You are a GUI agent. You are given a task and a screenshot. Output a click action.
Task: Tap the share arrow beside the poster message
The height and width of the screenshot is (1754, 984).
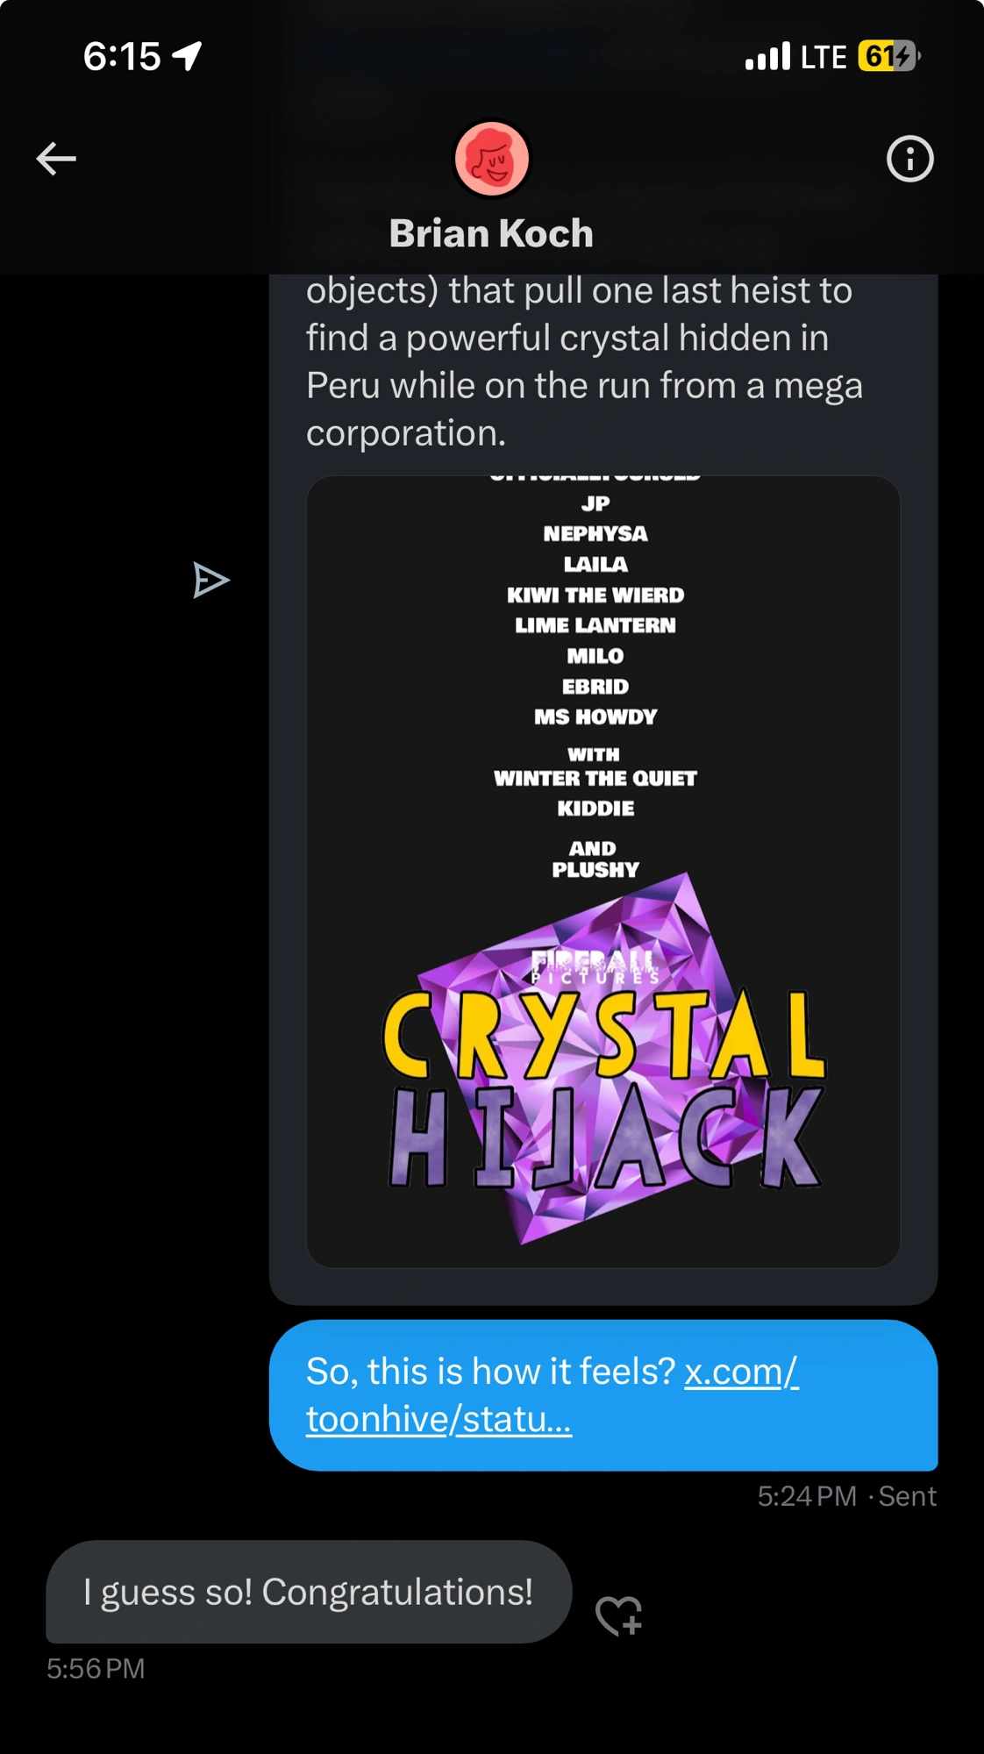[x=210, y=581]
